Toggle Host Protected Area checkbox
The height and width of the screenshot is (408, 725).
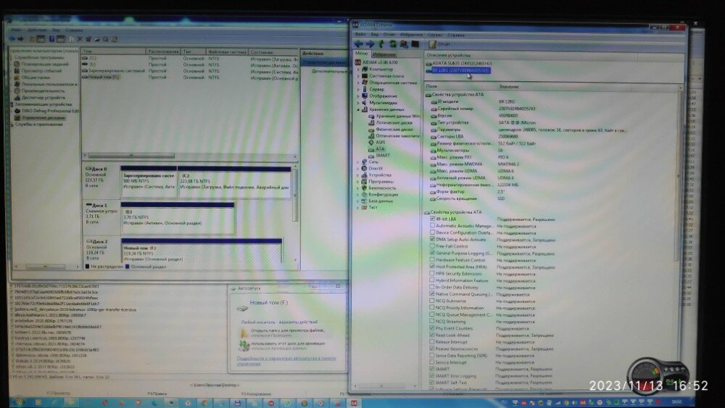(x=432, y=267)
